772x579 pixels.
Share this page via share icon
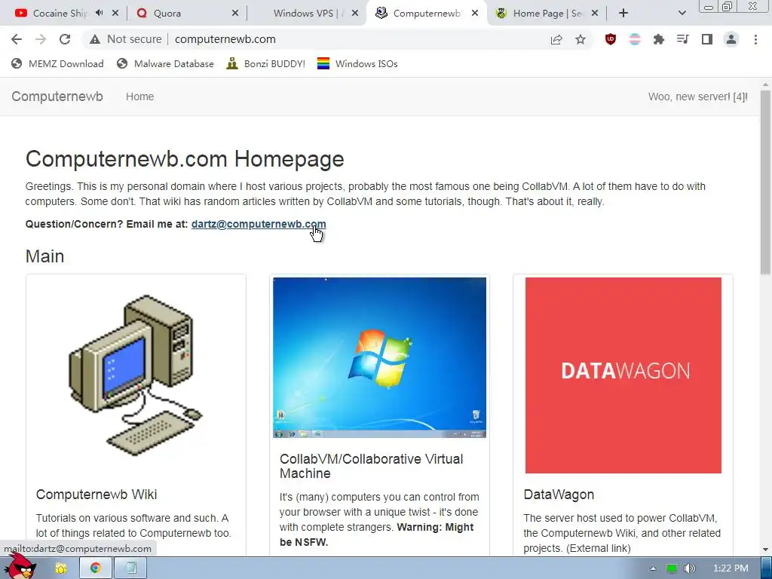coord(556,39)
